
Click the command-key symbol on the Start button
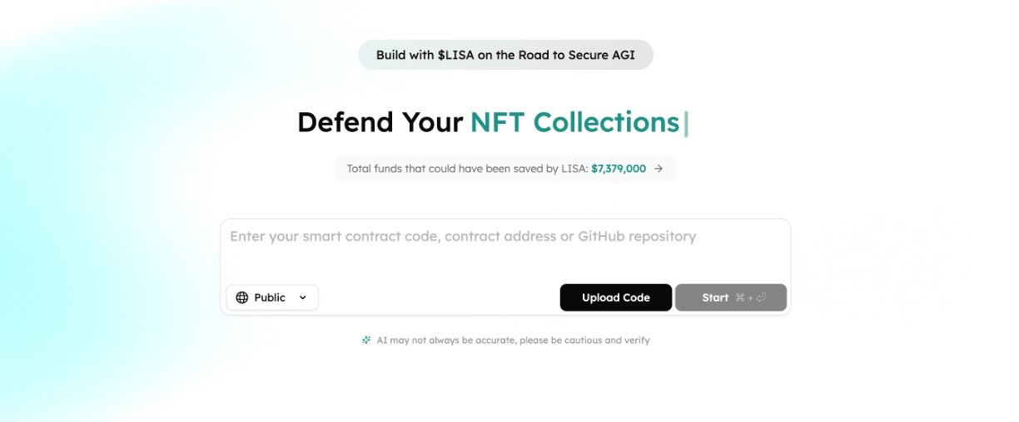(x=739, y=297)
